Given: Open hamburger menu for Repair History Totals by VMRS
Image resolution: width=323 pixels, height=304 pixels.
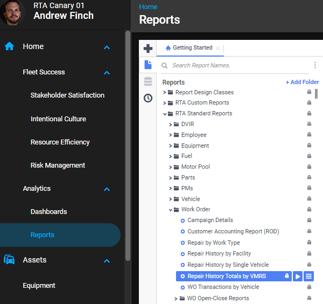Looking at the screenshot, I should coord(308,277).
